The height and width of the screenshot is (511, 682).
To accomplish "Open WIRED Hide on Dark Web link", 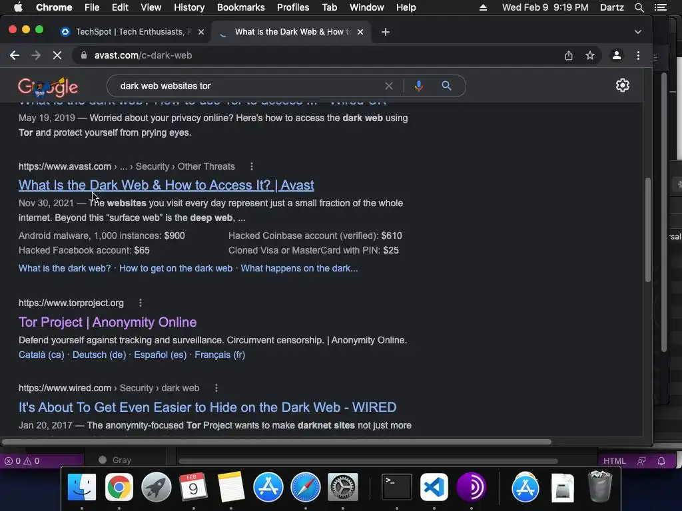I will [x=208, y=407].
